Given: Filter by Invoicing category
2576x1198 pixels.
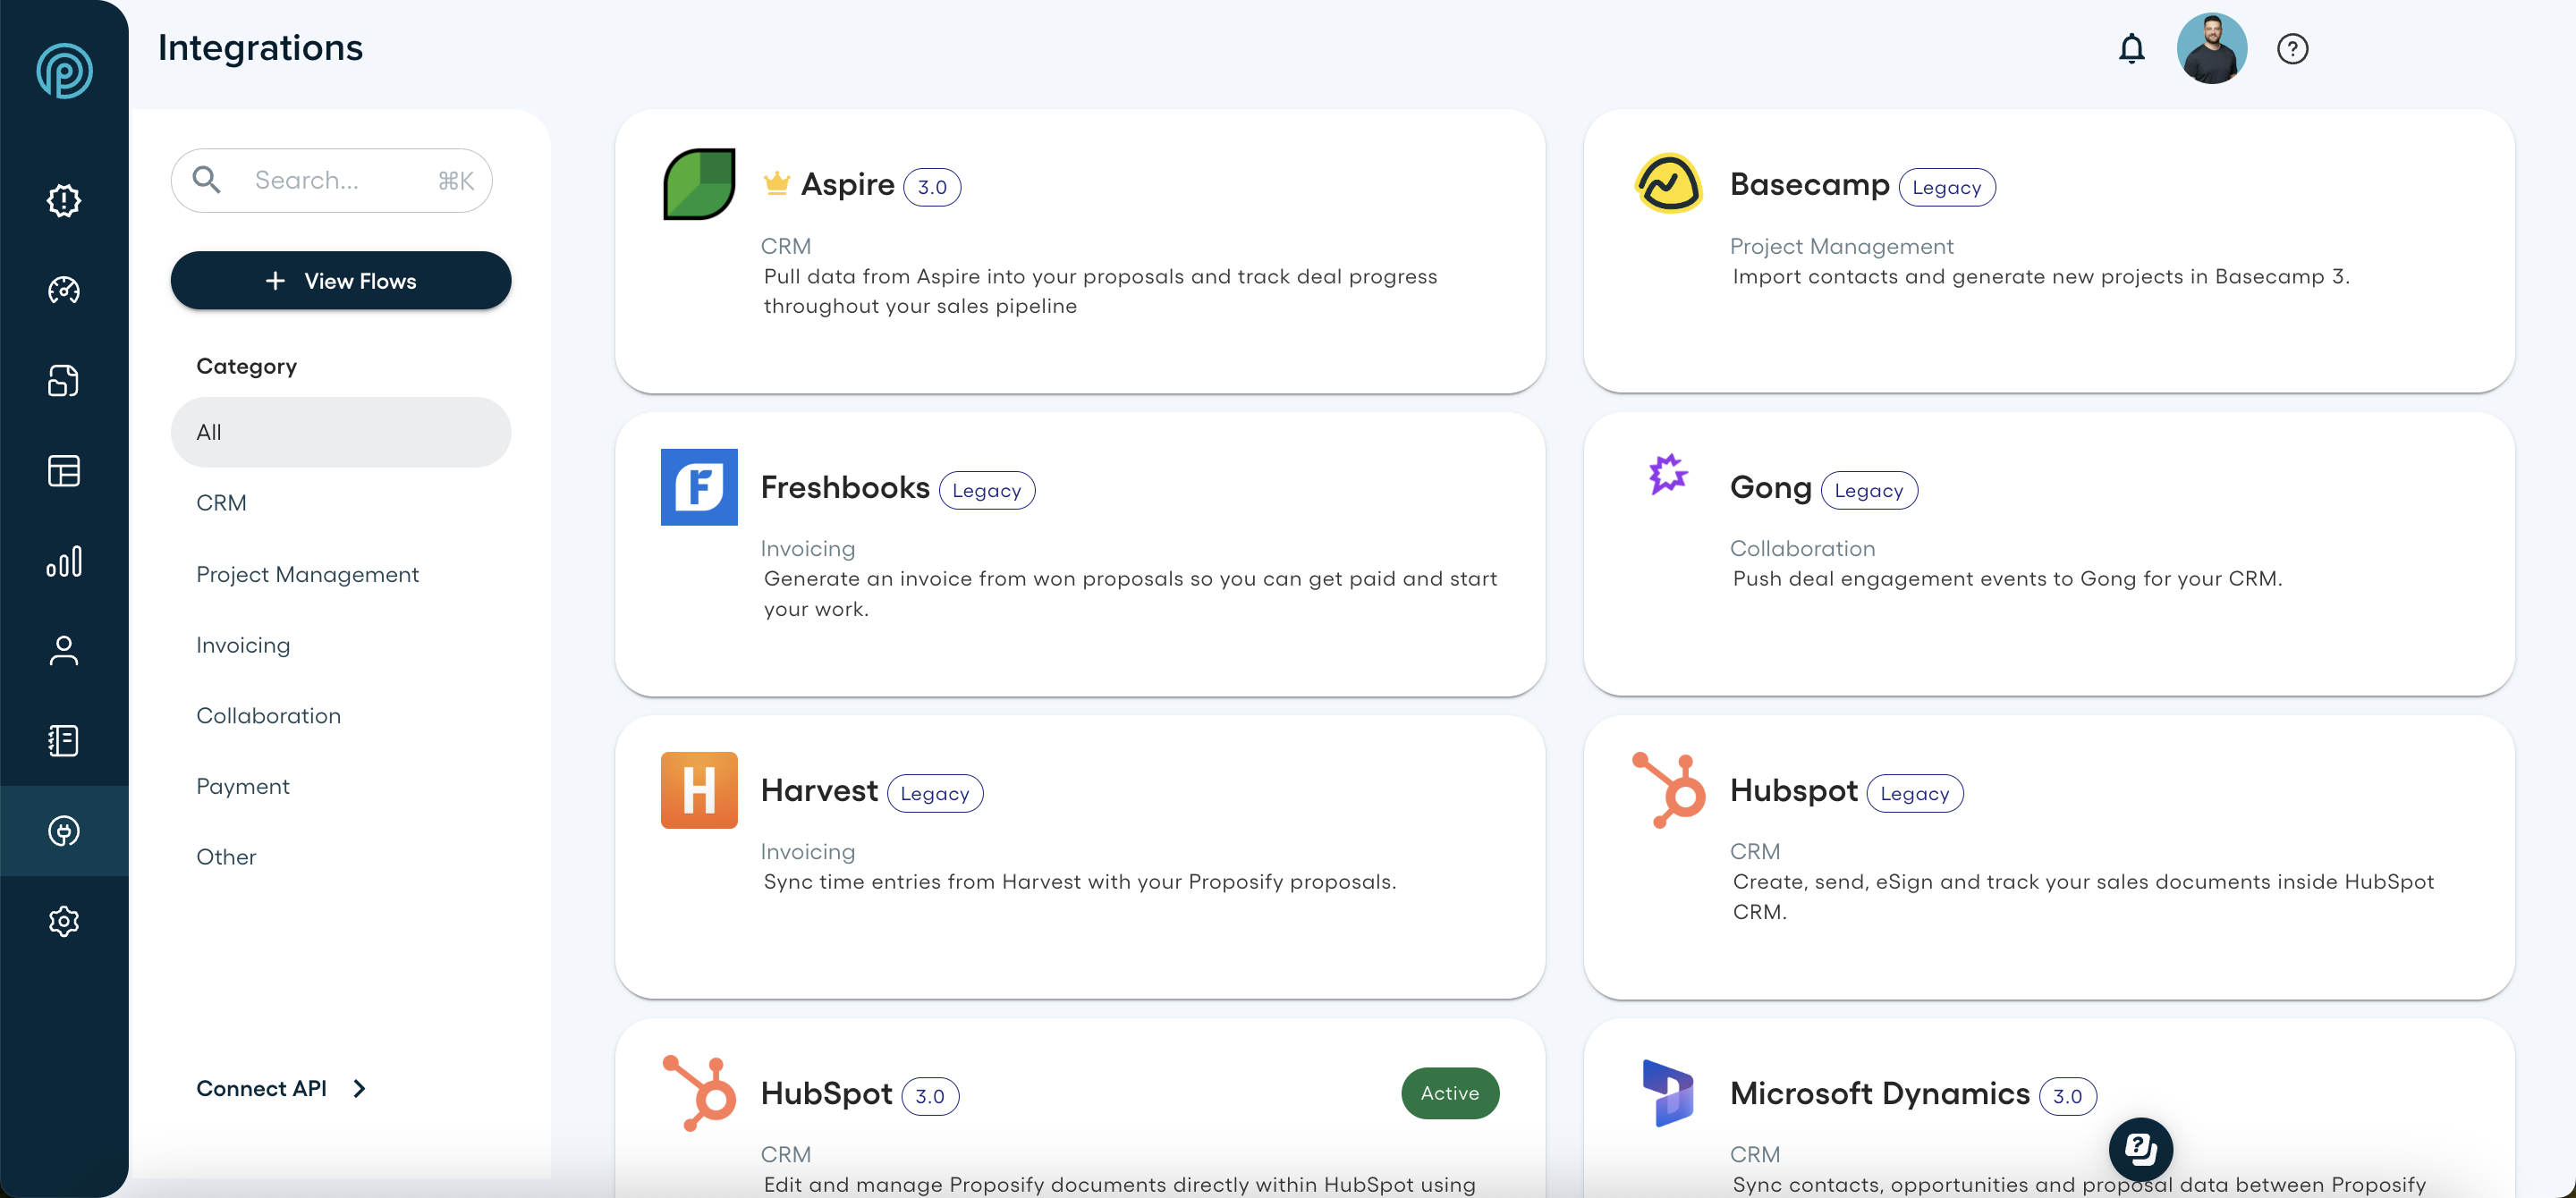Looking at the screenshot, I should [243, 645].
